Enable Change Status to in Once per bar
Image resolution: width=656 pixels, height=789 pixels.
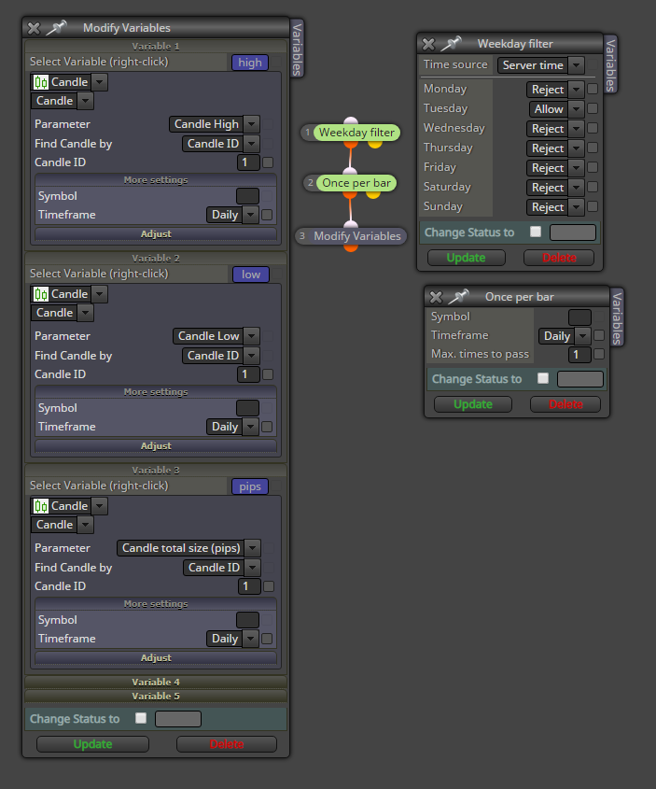pyautogui.click(x=543, y=378)
